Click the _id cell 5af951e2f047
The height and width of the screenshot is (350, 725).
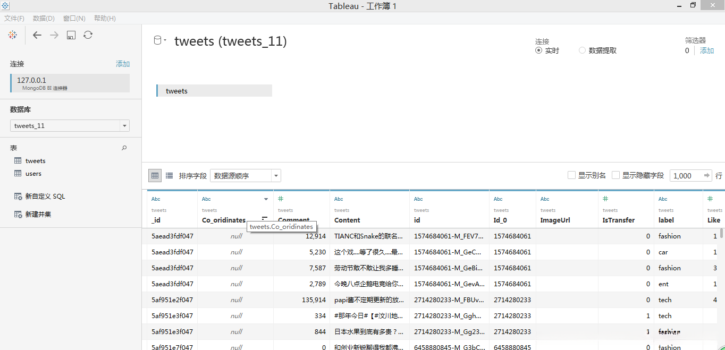pyautogui.click(x=172, y=300)
